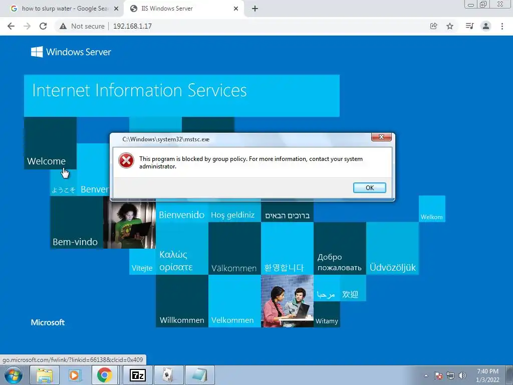Close the mstsc.exe error dialog
This screenshot has height=385, width=513.
pos(381,137)
